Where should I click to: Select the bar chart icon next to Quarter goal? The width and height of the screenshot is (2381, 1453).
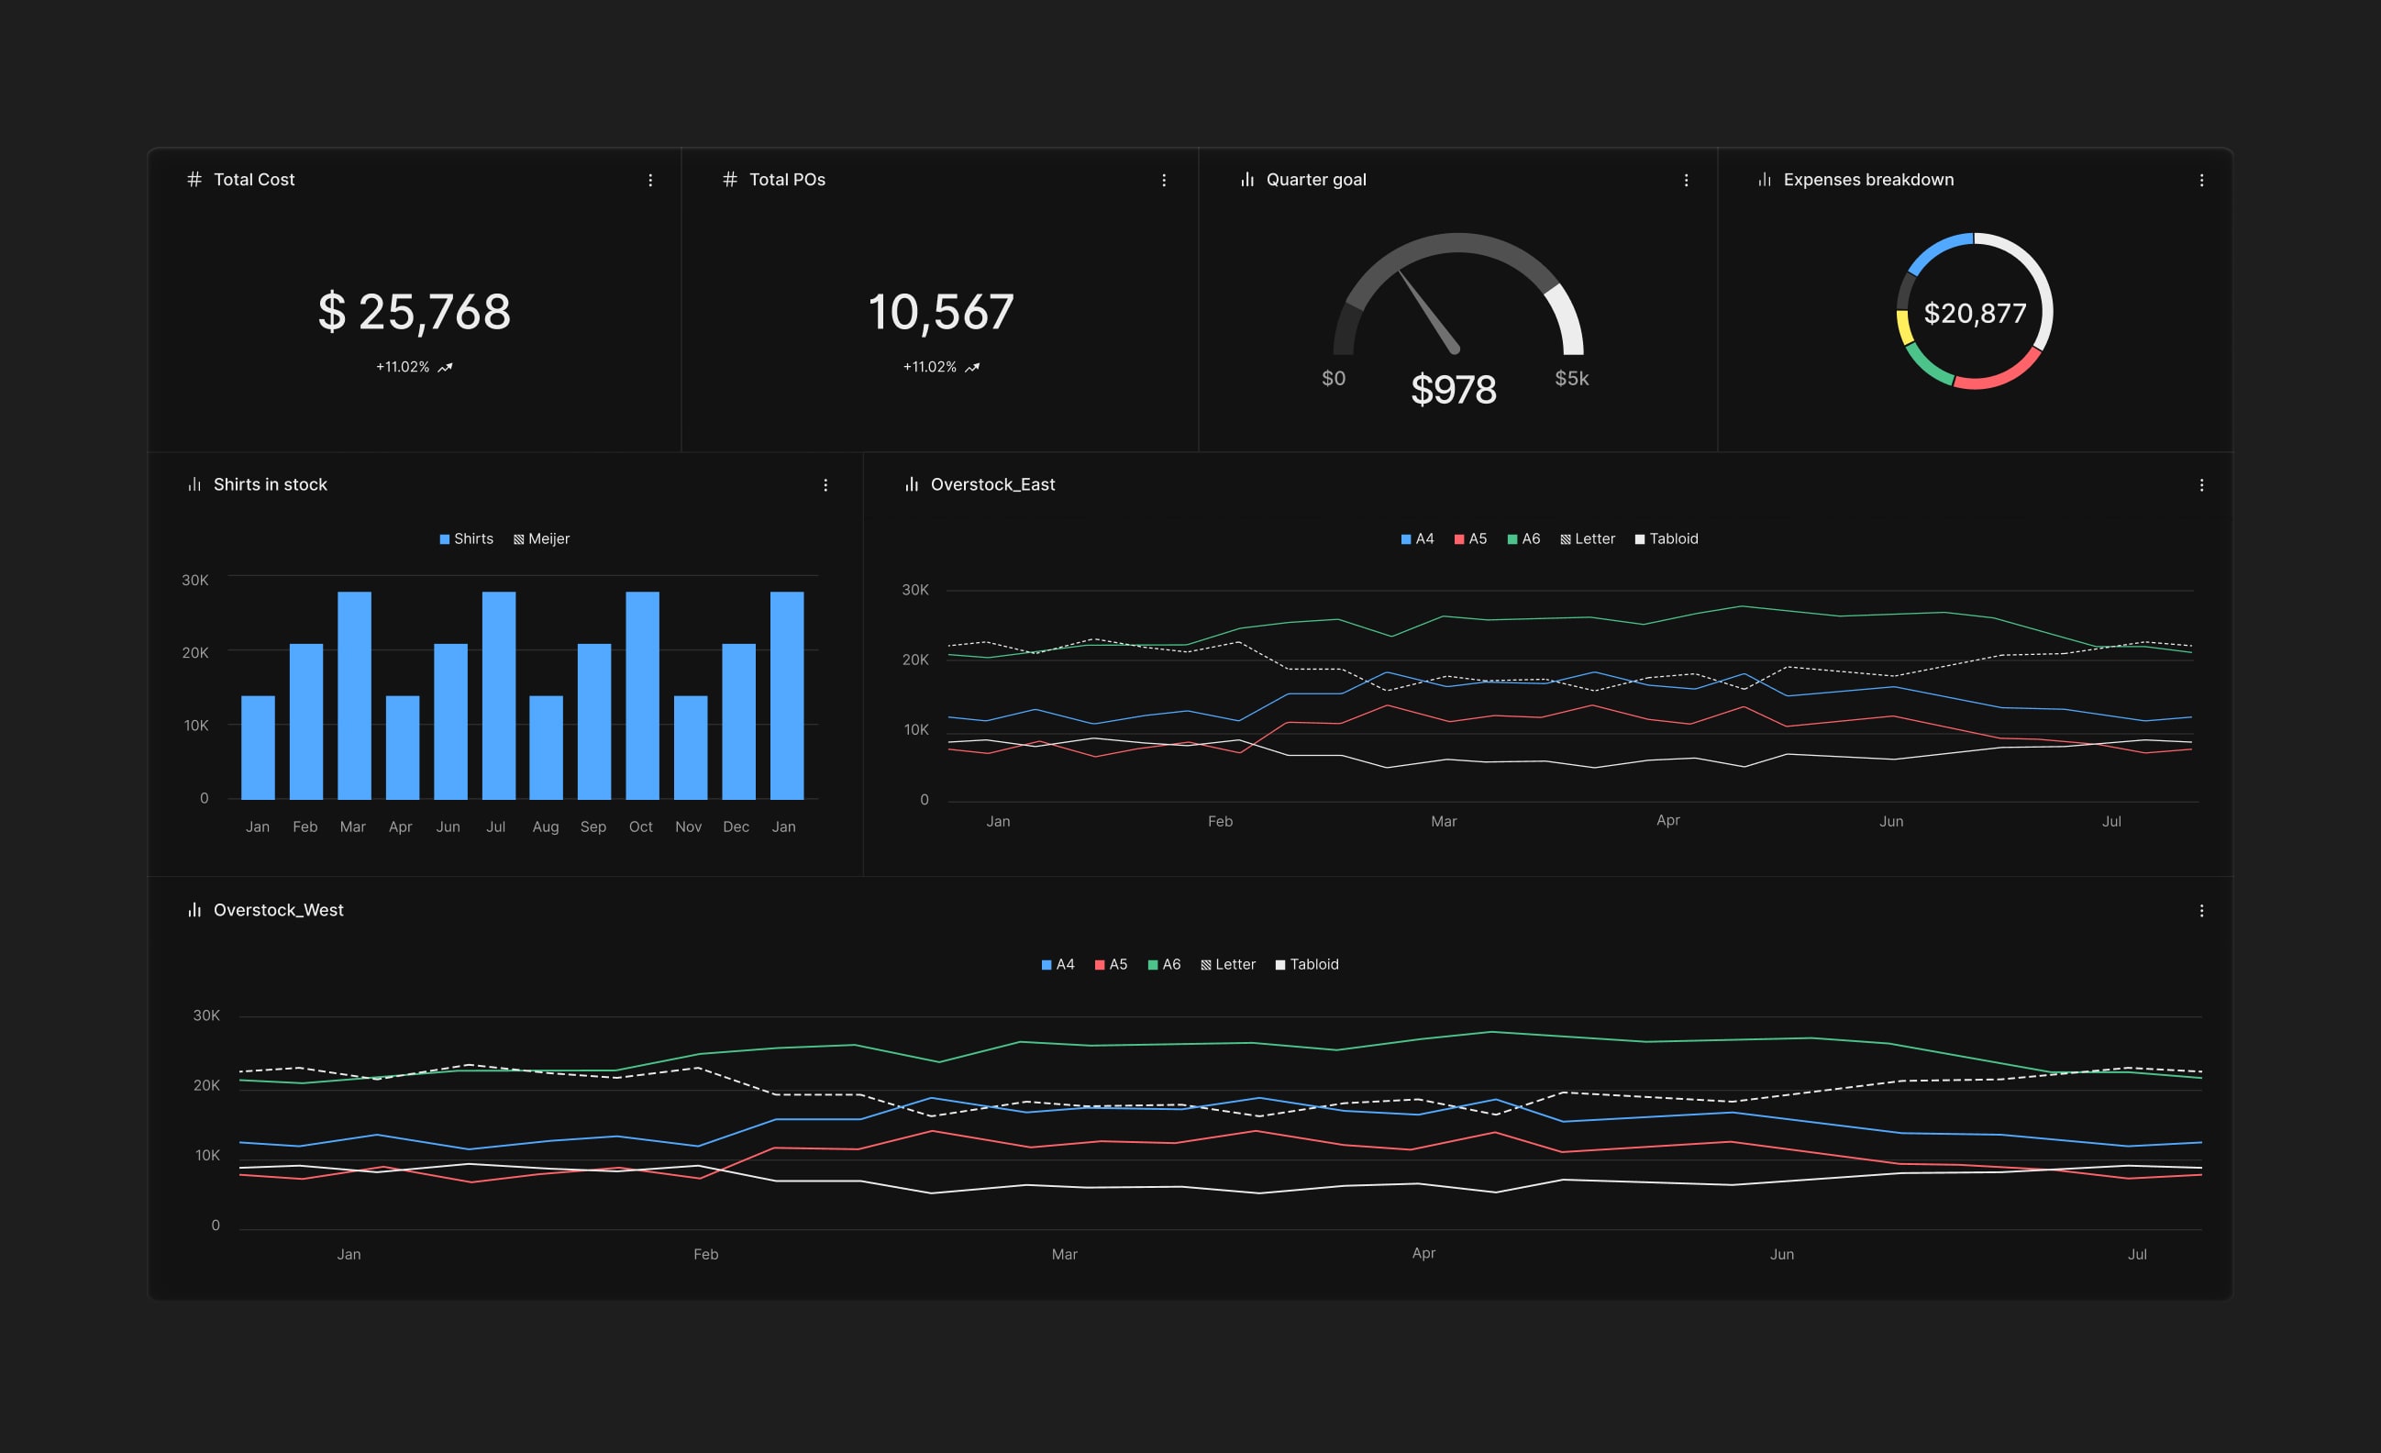click(x=1246, y=179)
